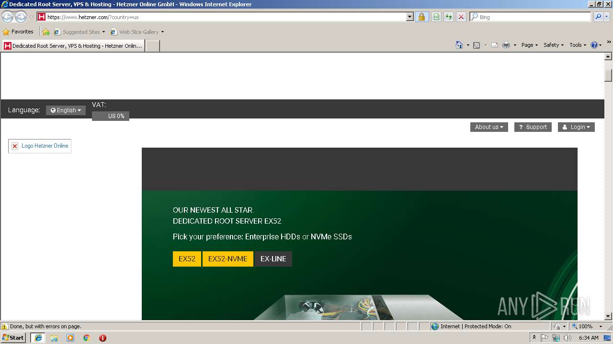Click the Refresh page icon
Viewport: 613px width, 344px height.
449,17
